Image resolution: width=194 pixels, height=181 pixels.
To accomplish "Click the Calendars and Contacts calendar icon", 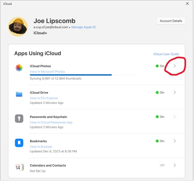I will point(19,167).
